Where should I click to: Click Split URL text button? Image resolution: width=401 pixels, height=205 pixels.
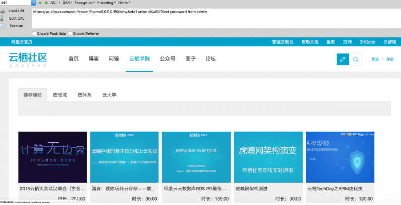pyautogui.click(x=17, y=18)
